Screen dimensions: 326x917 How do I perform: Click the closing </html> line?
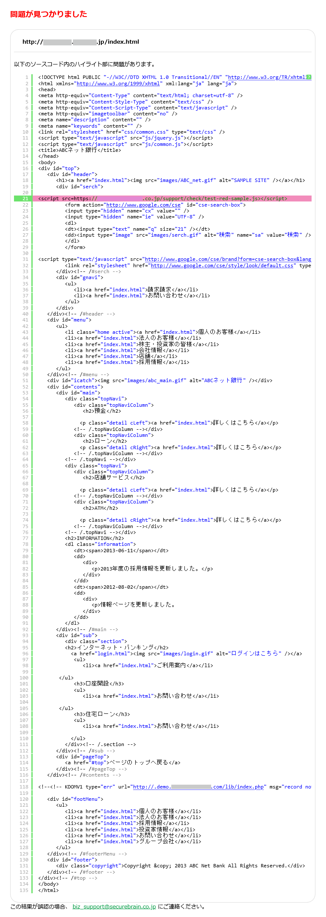48,890
